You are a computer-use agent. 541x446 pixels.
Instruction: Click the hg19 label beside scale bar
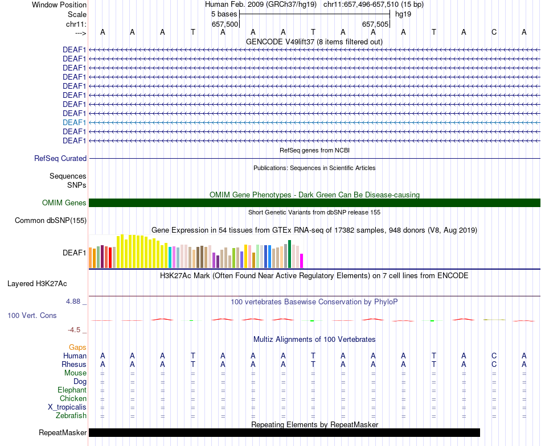403,14
